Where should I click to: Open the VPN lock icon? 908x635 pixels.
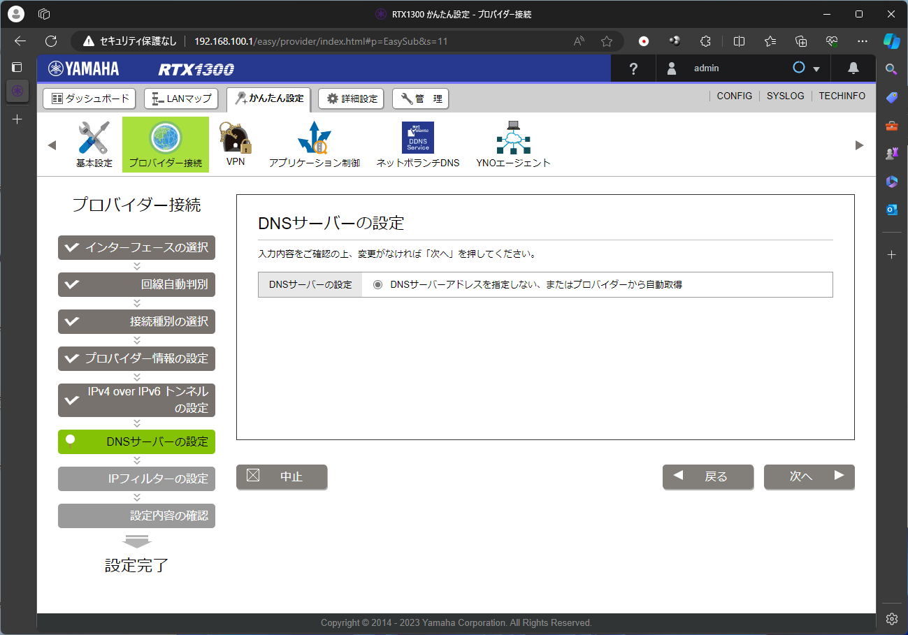coord(236,138)
